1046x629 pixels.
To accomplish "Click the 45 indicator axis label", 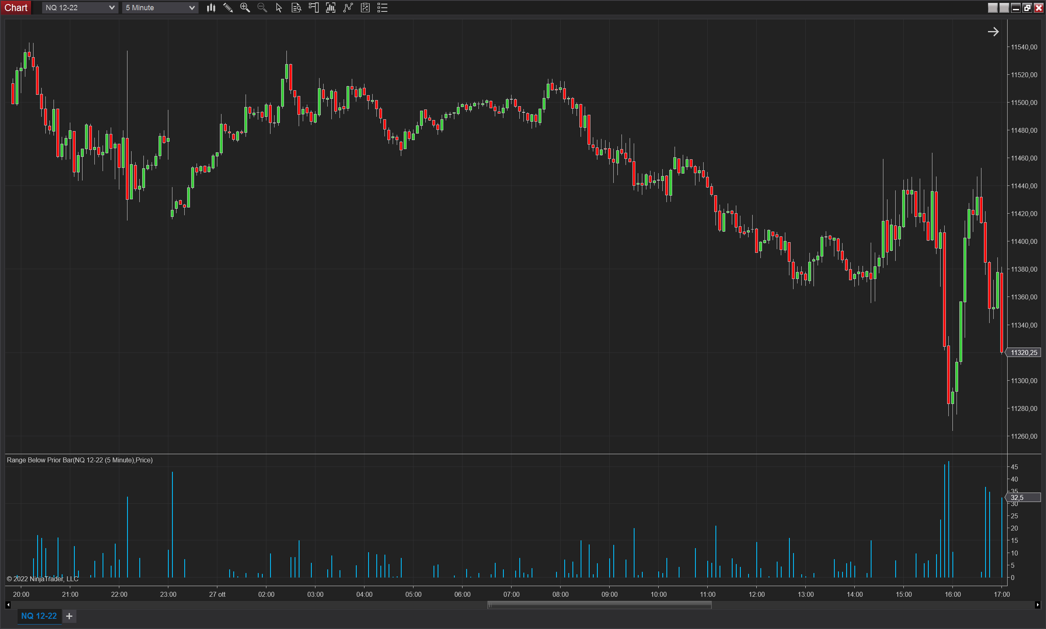I will tap(1014, 467).
